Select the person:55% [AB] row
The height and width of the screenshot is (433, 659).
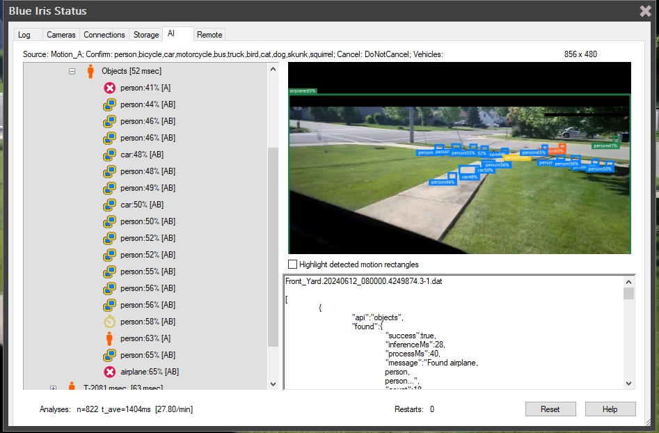[x=148, y=271]
